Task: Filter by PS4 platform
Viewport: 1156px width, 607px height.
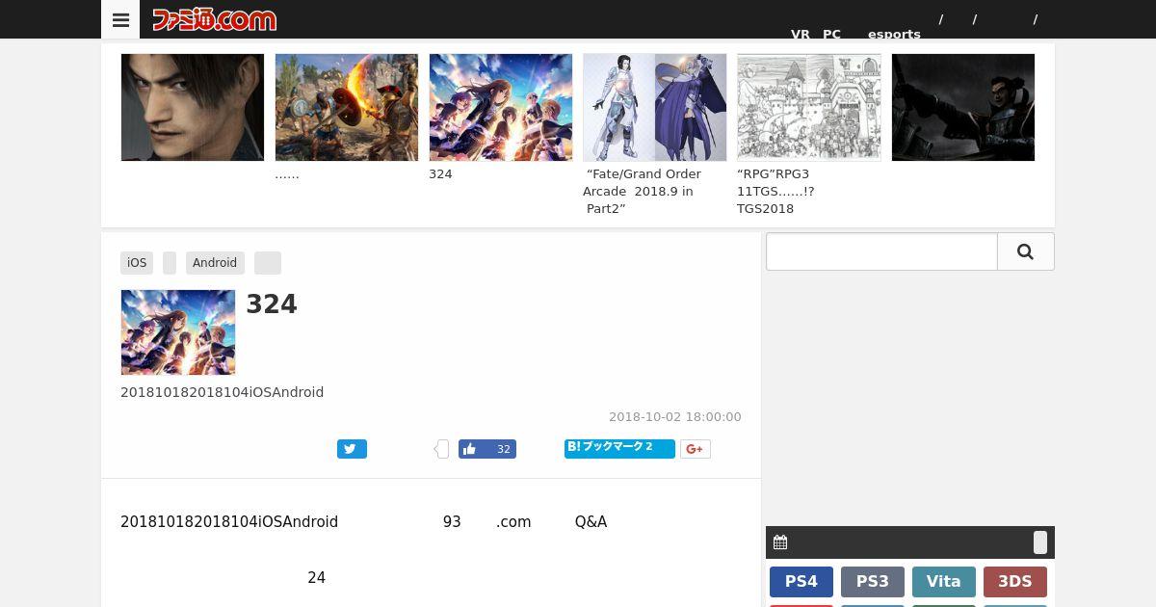Action: (801, 582)
